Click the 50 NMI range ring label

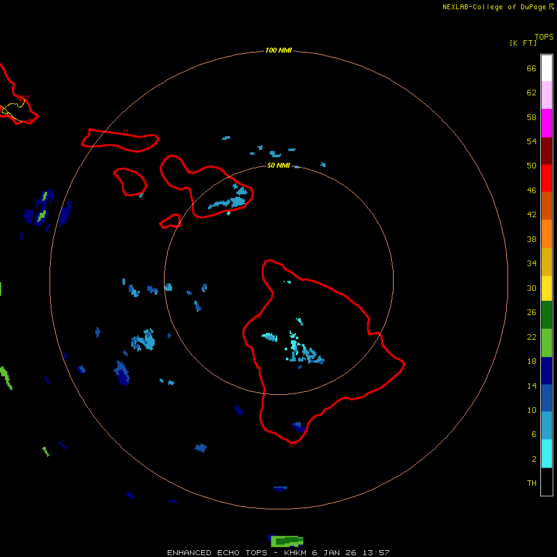278,165
